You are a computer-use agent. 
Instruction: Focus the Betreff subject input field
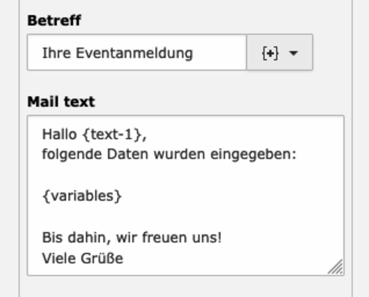point(137,52)
